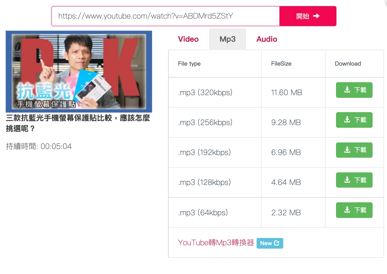Click the download icon for 320kbps mp3
Screen dimensions: 387x274
tap(347, 90)
